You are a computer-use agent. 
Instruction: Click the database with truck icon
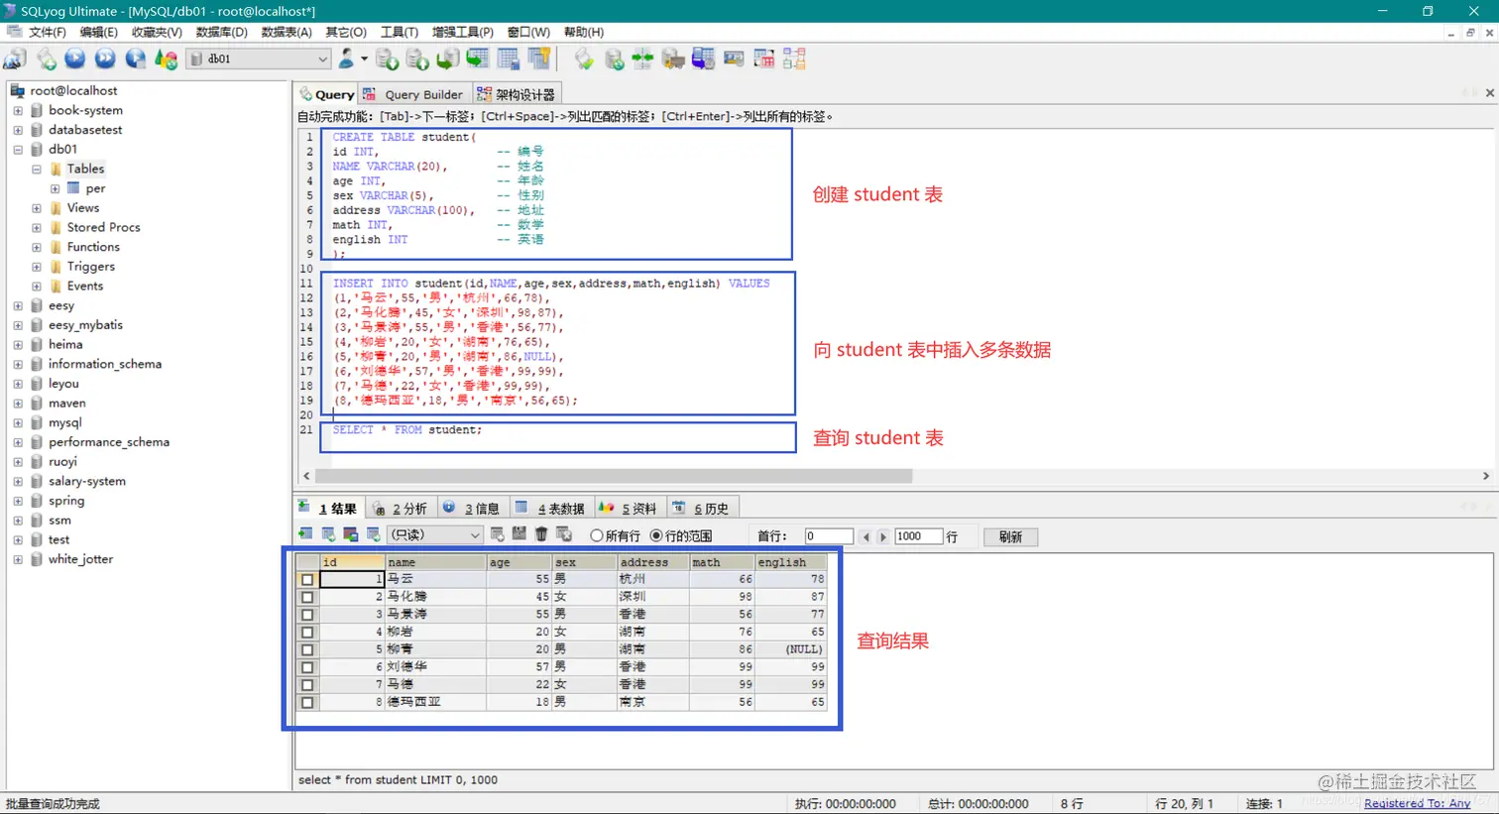click(x=673, y=59)
